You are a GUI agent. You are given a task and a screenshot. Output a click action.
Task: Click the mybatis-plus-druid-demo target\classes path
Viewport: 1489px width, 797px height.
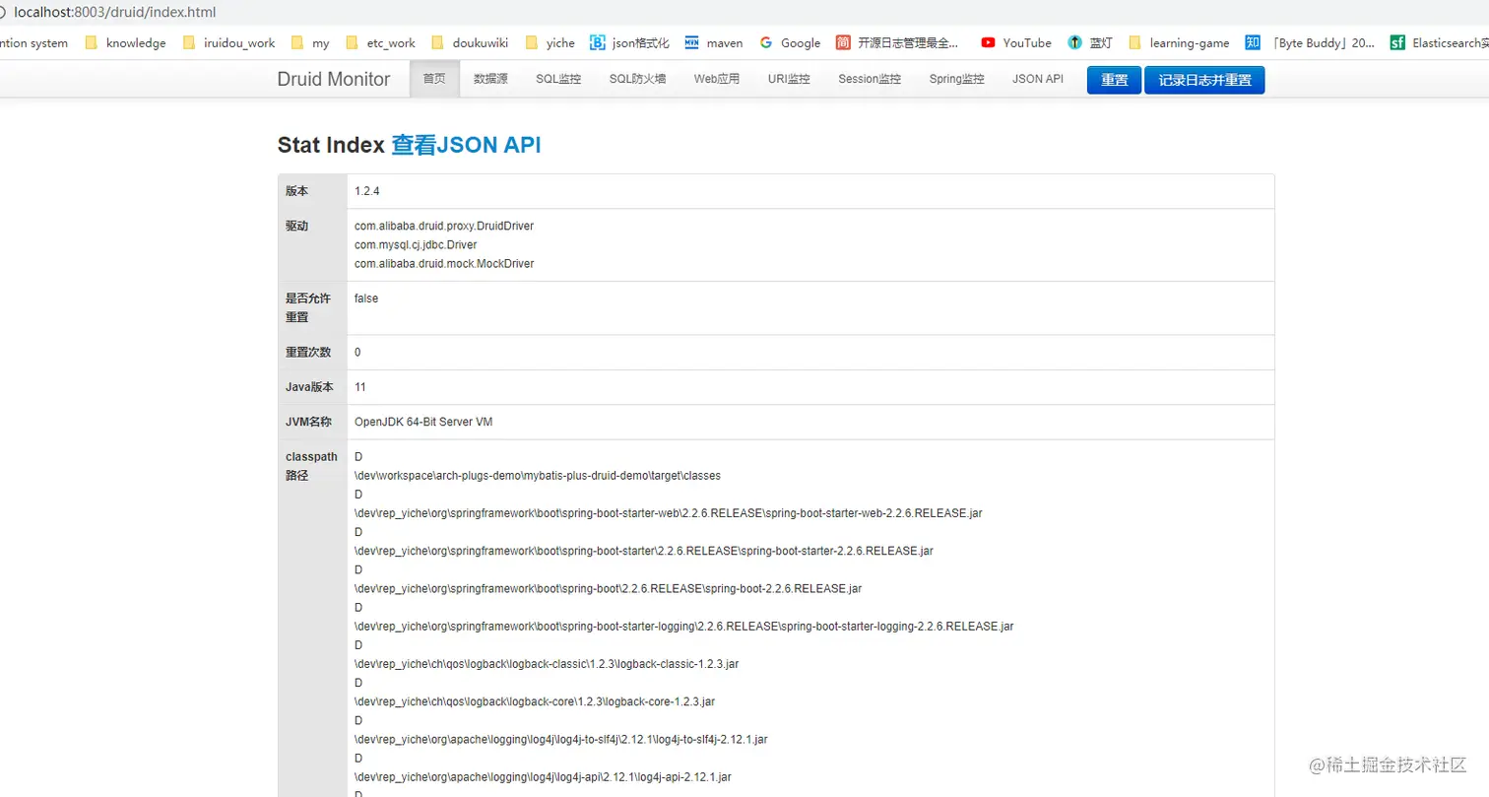(538, 475)
